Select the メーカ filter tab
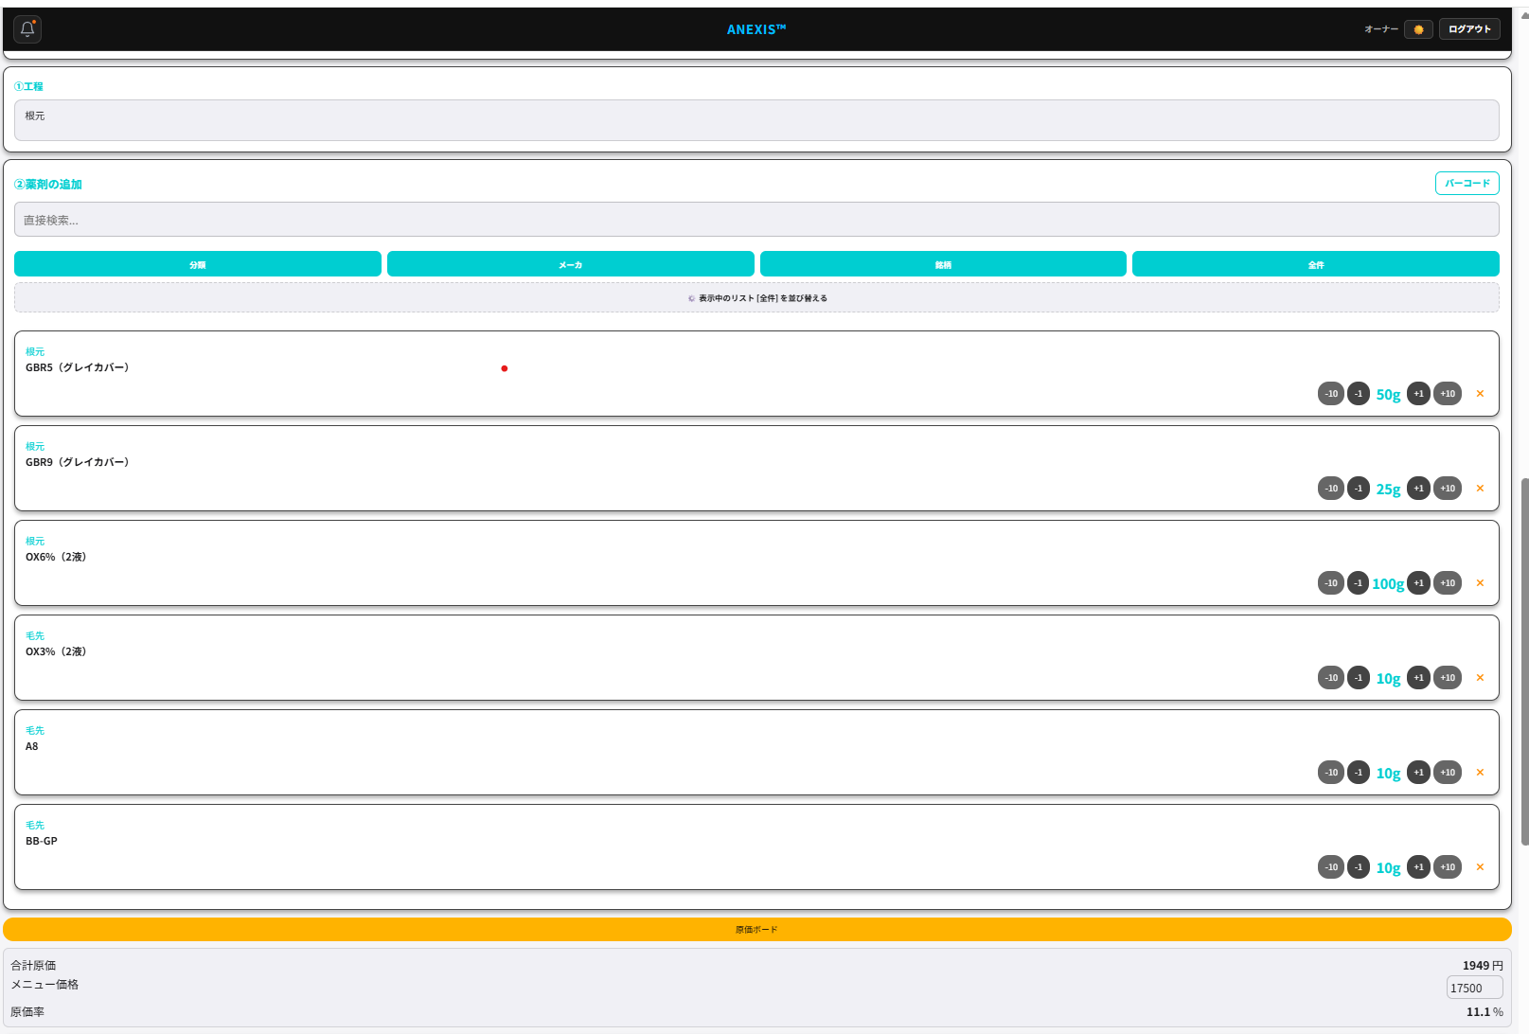1529x1034 pixels. (x=570, y=264)
